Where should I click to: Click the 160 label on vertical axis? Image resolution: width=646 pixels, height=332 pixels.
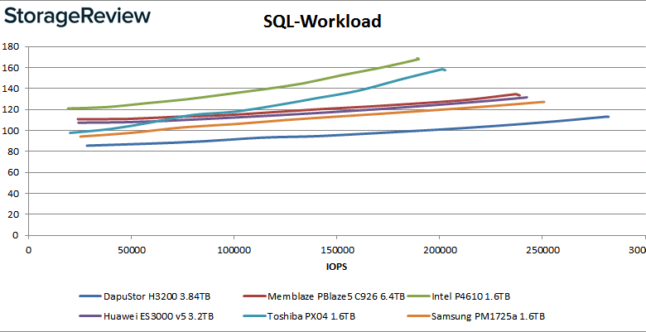(10, 67)
